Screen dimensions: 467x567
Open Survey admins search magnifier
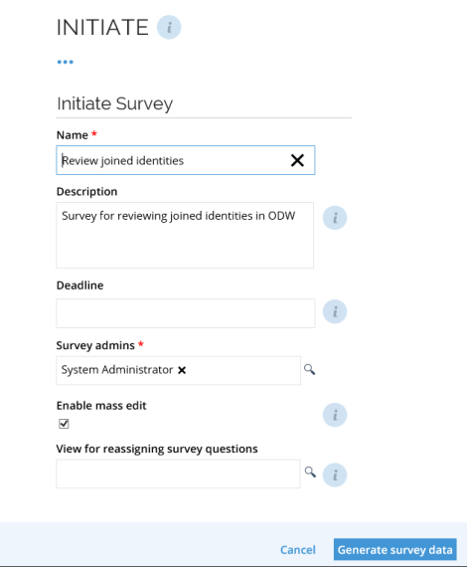click(309, 370)
